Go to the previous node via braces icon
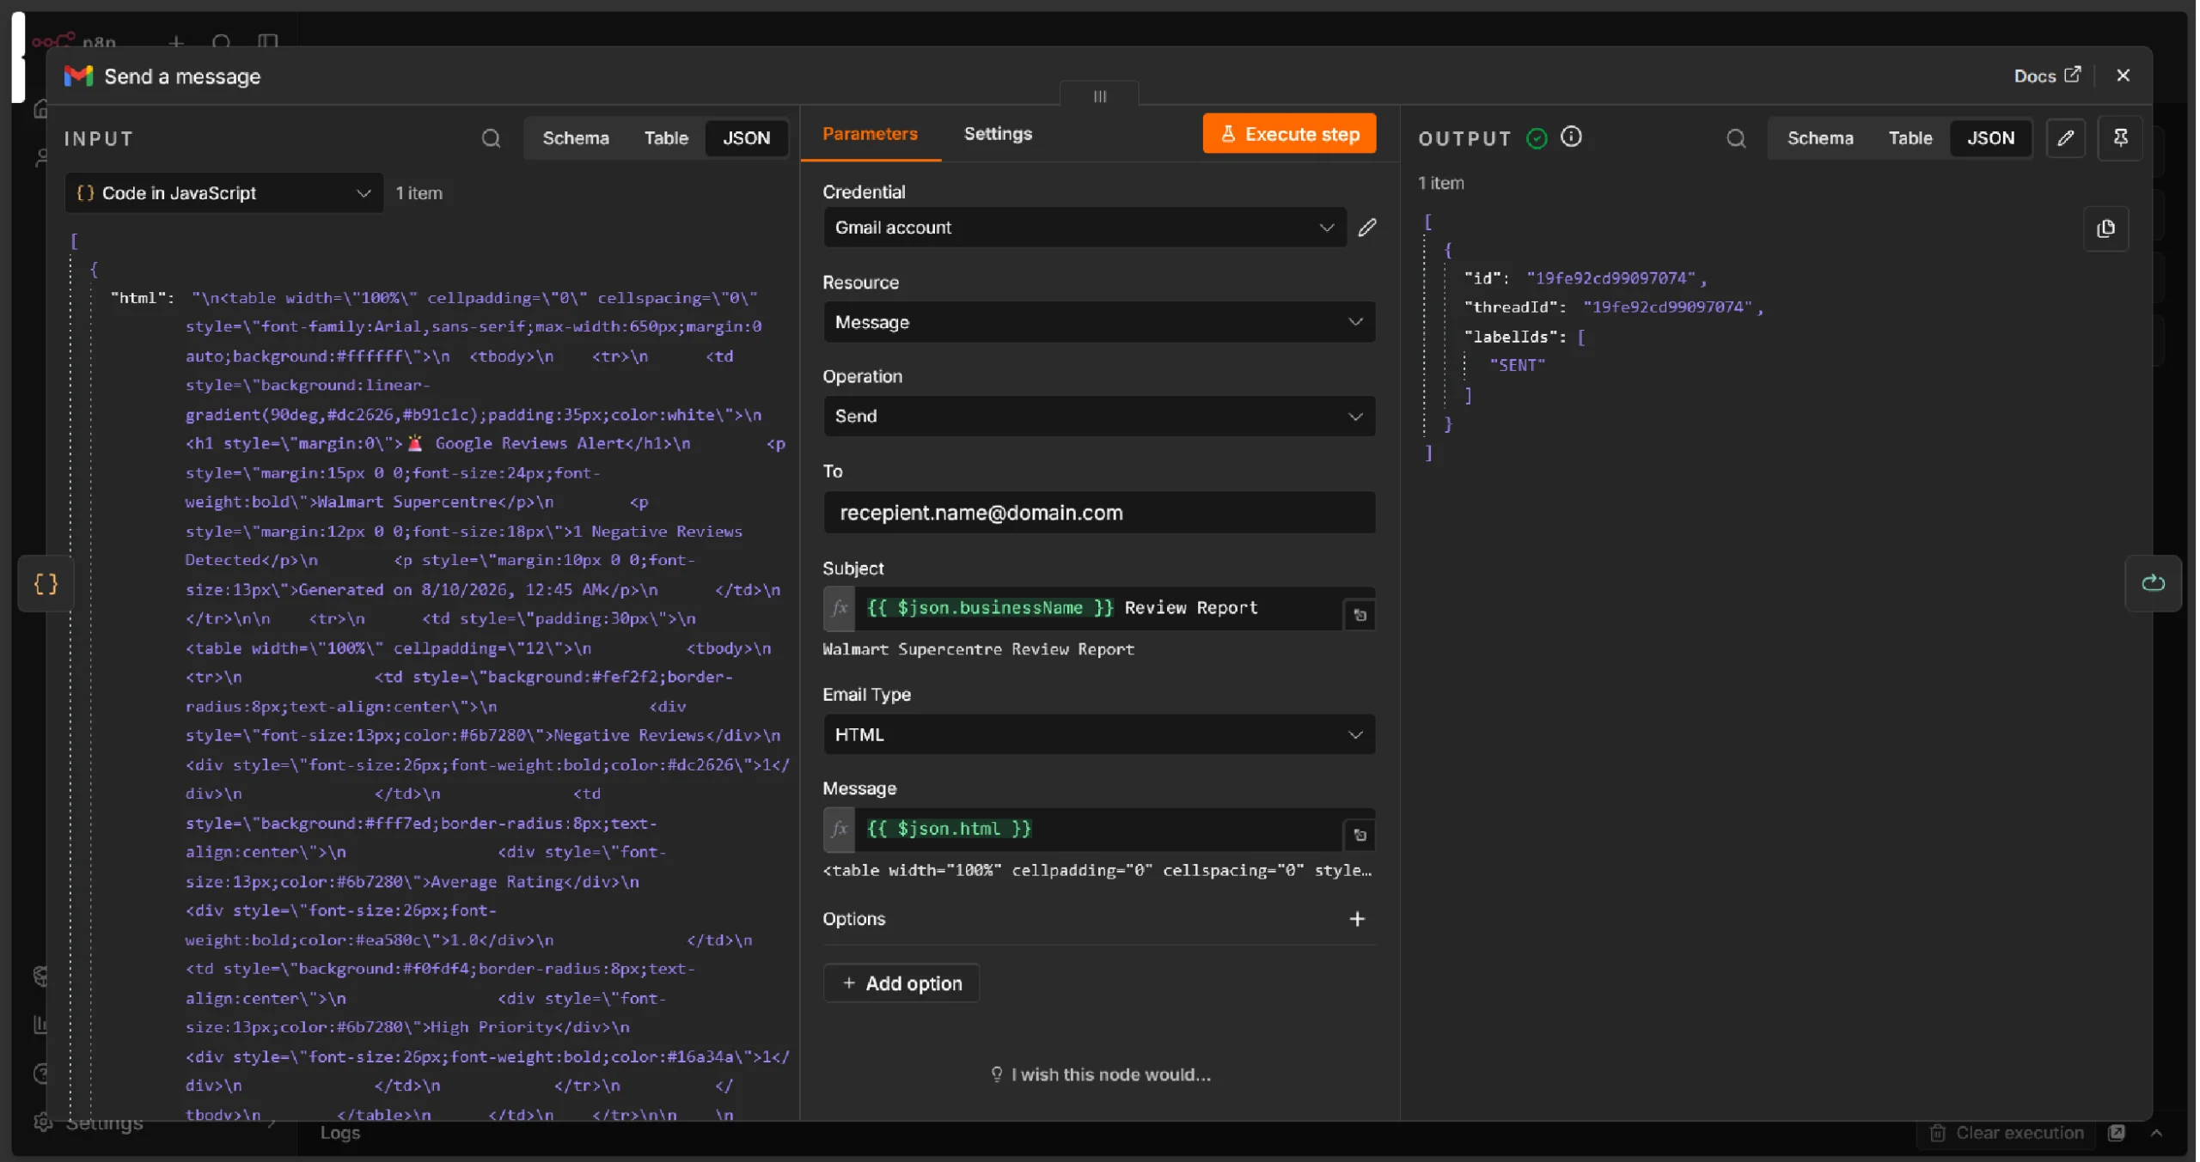Viewport: 2200px width, 1162px height. coord(46,584)
